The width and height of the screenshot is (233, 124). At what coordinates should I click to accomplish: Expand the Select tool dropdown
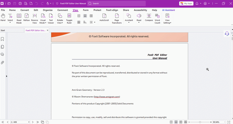click(x=10, y=23)
